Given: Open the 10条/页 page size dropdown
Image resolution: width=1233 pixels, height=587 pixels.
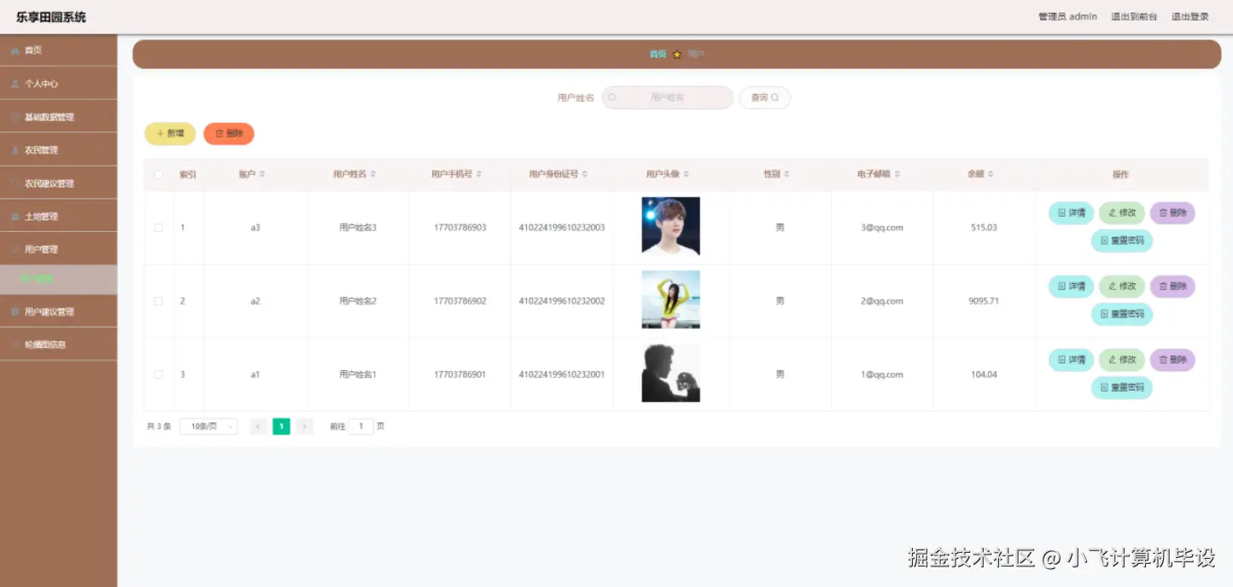Looking at the screenshot, I should click(208, 427).
